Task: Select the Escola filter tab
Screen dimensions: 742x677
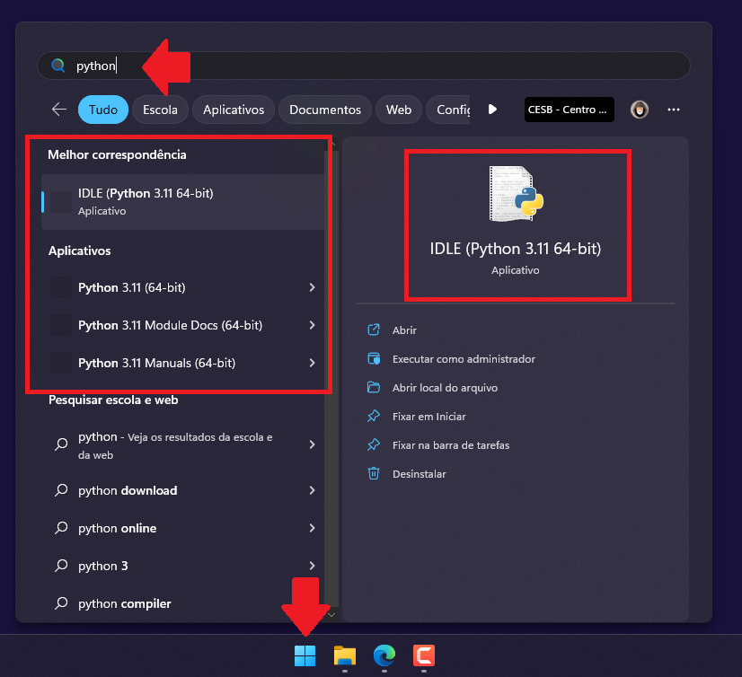Action: point(161,110)
